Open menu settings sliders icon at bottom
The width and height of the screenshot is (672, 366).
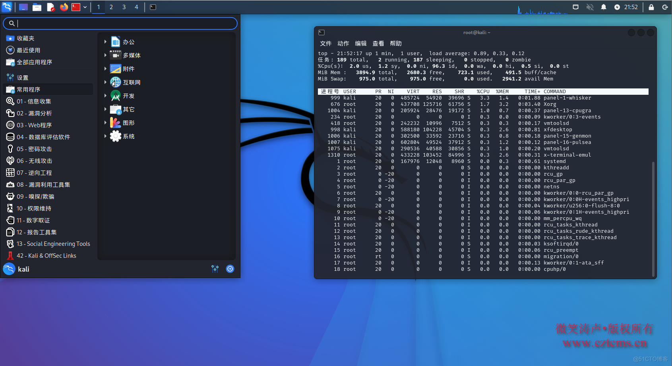[215, 269]
